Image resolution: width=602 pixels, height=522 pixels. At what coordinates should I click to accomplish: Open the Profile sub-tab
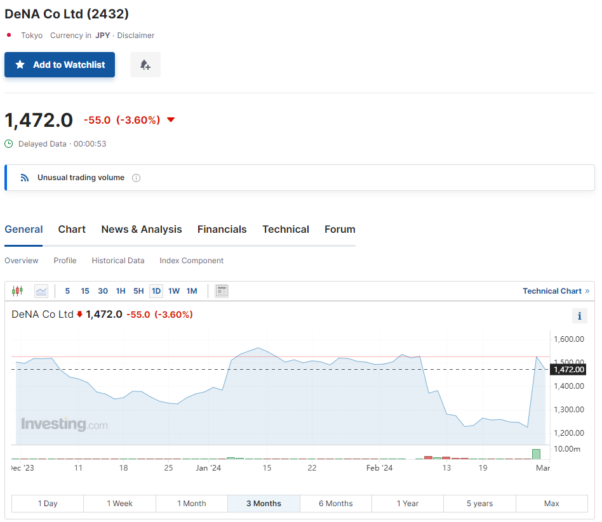click(x=65, y=261)
